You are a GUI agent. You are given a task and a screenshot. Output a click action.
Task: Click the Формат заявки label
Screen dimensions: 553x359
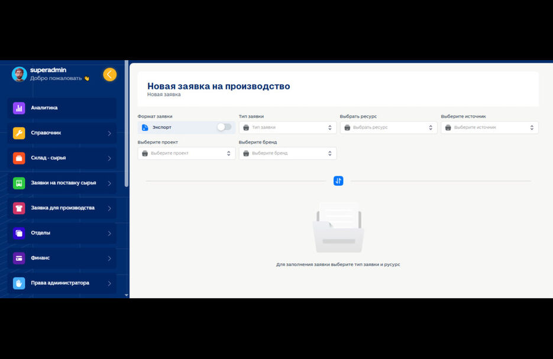pyautogui.click(x=155, y=117)
